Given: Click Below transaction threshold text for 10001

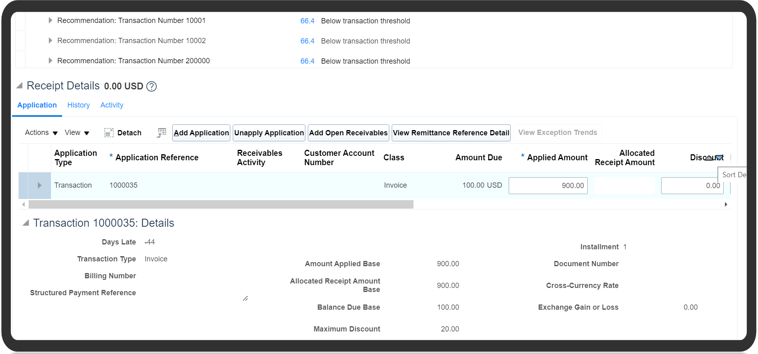Looking at the screenshot, I should 365,21.
